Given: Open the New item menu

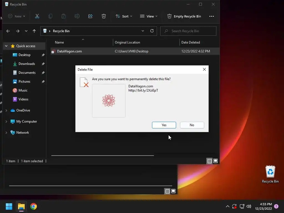Looking at the screenshot, I should 16,16.
